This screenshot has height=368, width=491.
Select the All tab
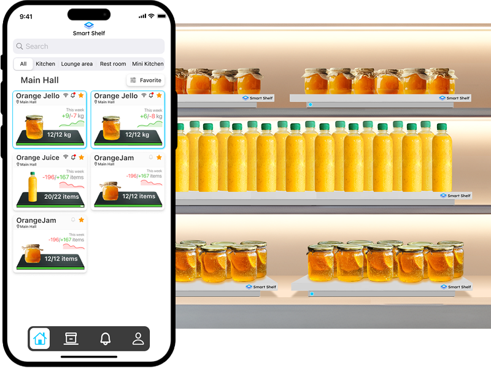coord(23,64)
